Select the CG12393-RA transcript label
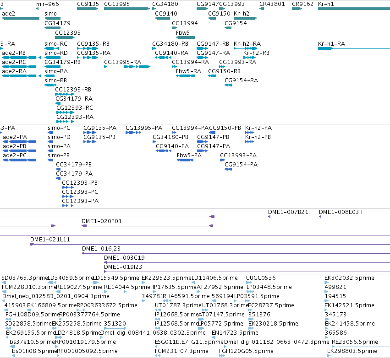This screenshot has height=358, width=390. [75, 117]
